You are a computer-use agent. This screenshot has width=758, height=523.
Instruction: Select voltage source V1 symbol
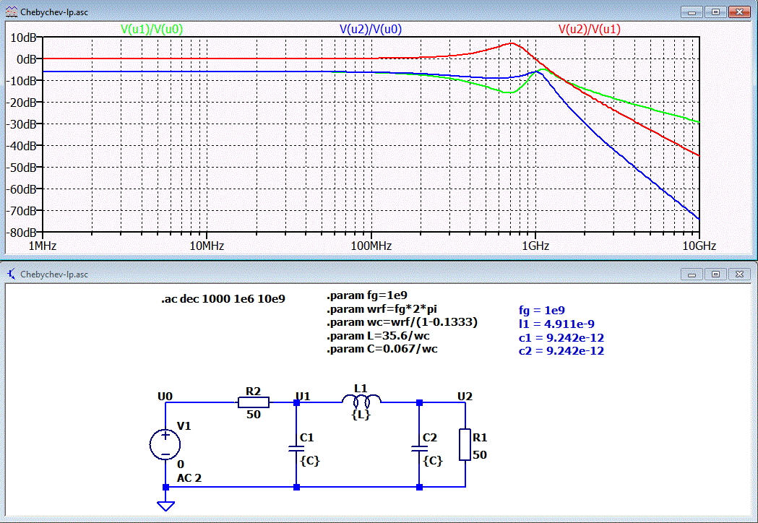click(165, 445)
